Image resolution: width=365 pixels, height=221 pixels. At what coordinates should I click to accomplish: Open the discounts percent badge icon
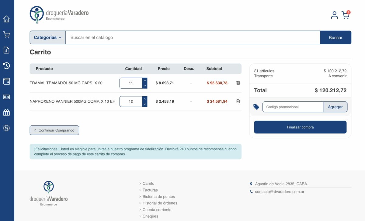coord(6,128)
